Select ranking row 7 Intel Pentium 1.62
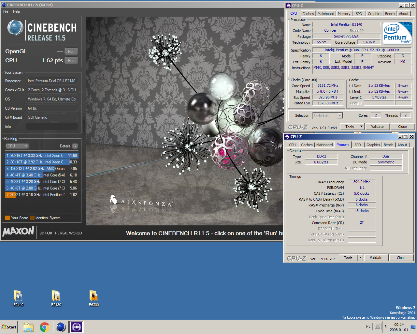The width and height of the screenshot is (417, 334). pos(42,195)
